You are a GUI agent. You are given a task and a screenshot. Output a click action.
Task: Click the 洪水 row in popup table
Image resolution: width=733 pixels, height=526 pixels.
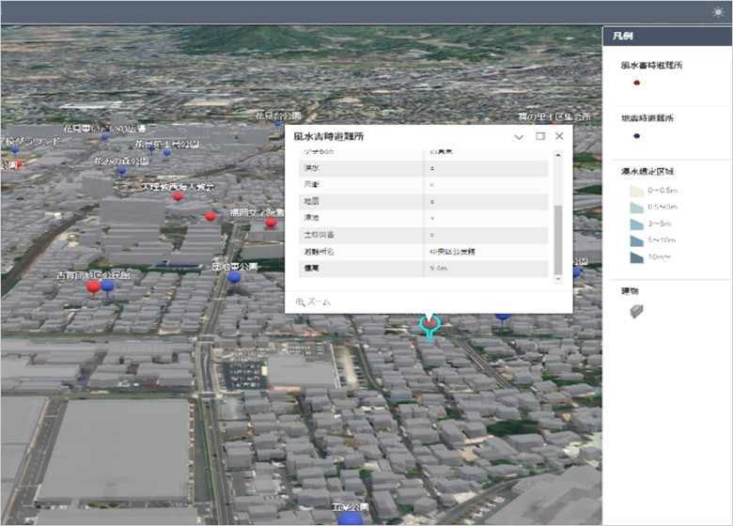424,168
